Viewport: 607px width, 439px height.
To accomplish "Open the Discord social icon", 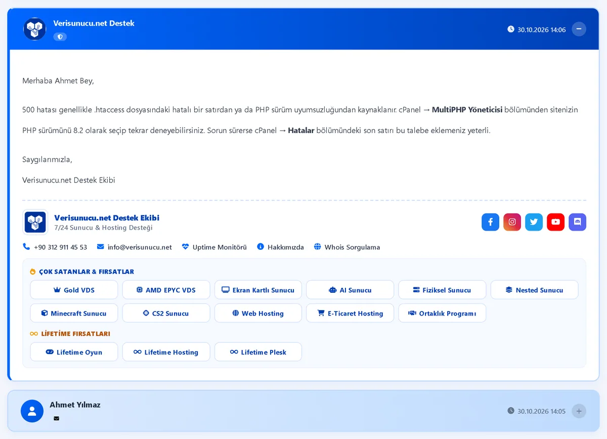I will (x=578, y=222).
